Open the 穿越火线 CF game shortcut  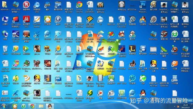[x=164, y=34]
